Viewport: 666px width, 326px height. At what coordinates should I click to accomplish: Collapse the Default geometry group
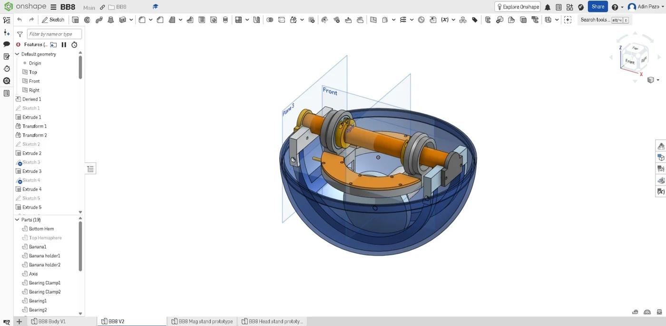[x=17, y=54]
